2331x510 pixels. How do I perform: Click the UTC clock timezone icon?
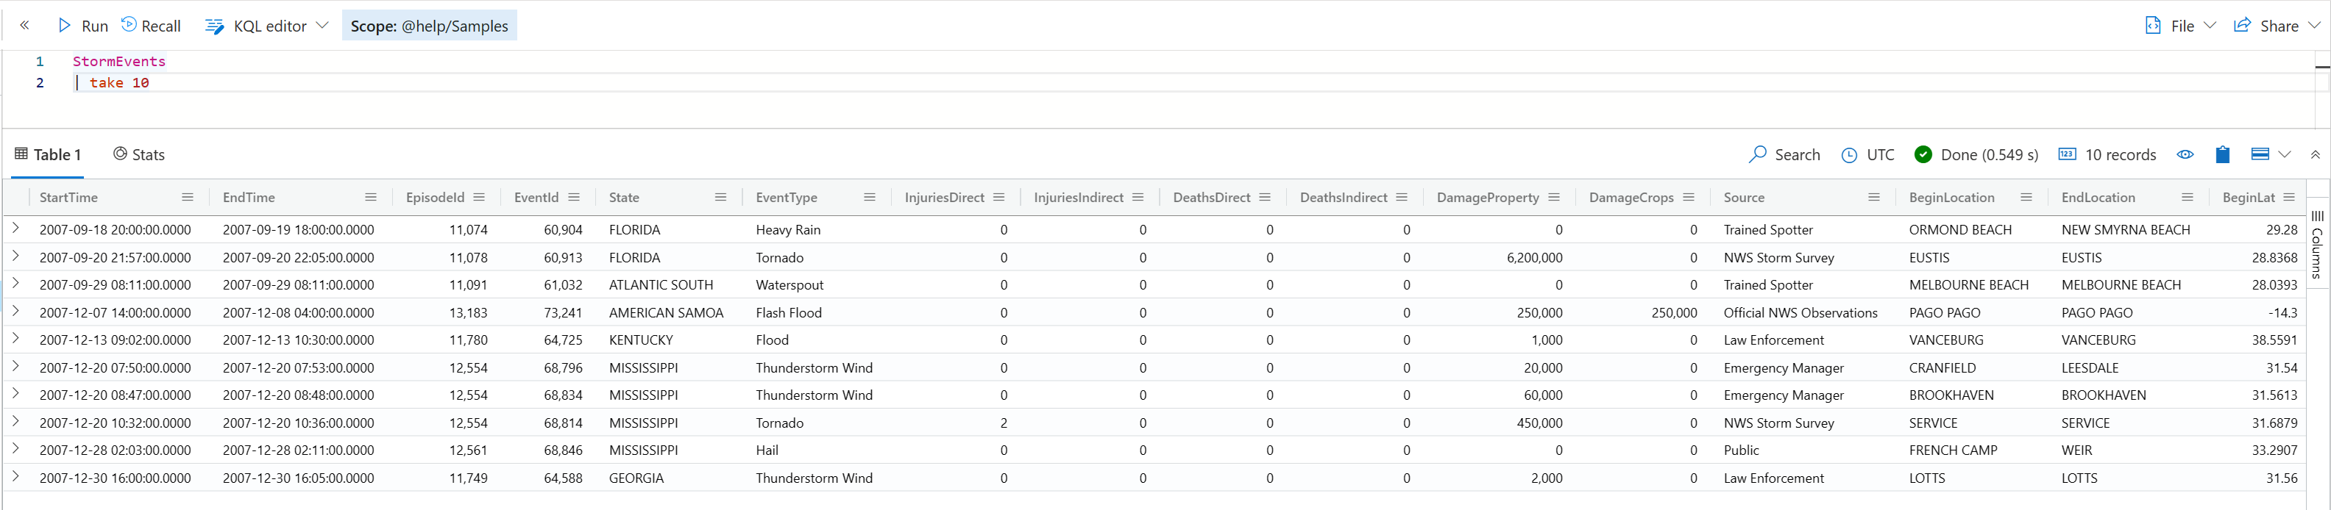click(1849, 154)
